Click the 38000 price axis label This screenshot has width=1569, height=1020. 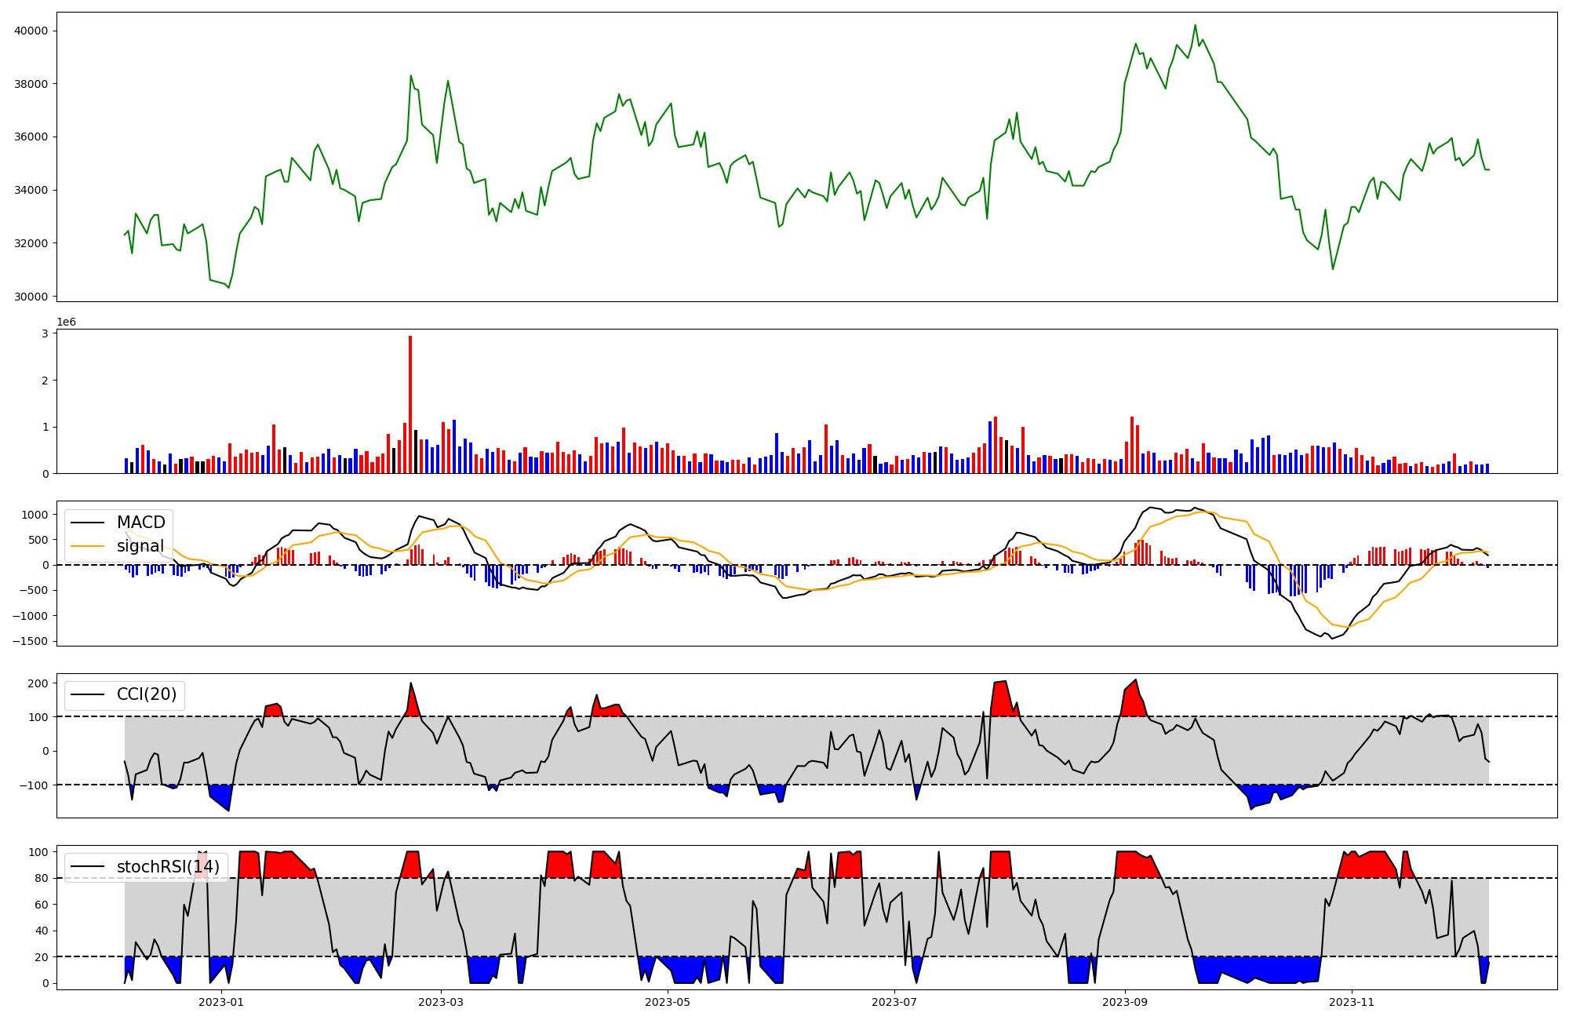31,84
